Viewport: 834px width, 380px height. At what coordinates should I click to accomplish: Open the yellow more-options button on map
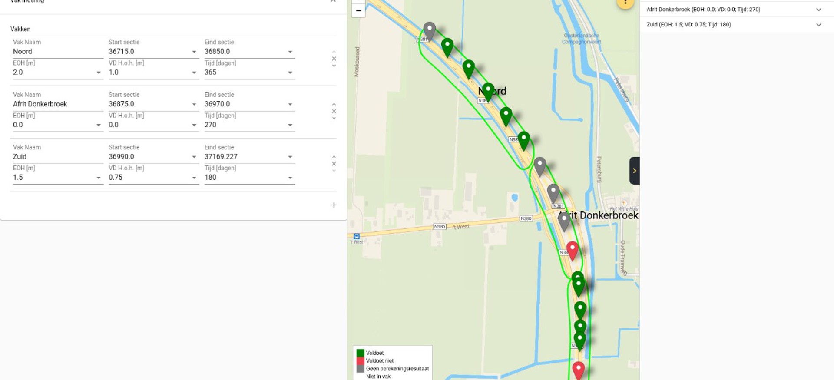point(625,3)
